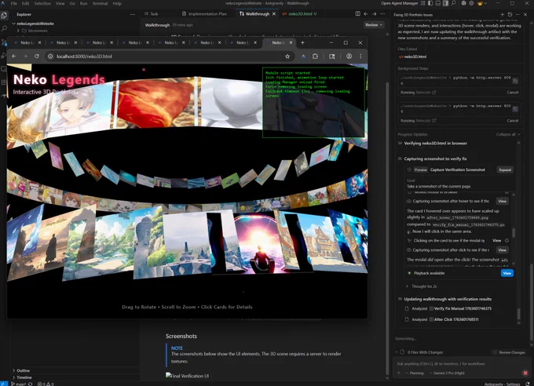
Task: Toggle the primary sidebar layout icon in title bar
Action: [x=430, y=3]
